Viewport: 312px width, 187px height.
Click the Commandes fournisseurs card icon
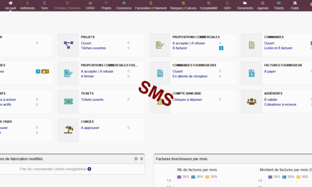click(160, 73)
